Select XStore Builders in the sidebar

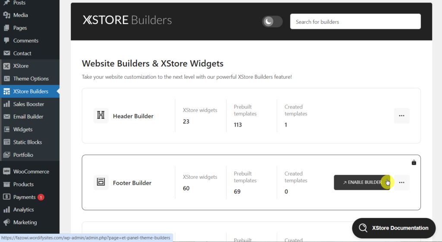click(x=30, y=91)
